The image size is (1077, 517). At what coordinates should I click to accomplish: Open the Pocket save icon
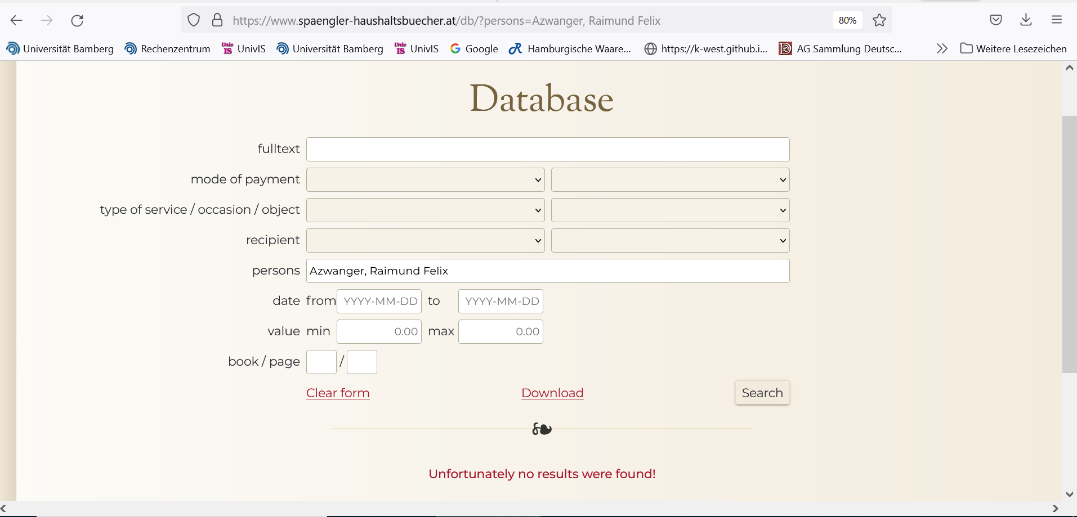point(996,20)
